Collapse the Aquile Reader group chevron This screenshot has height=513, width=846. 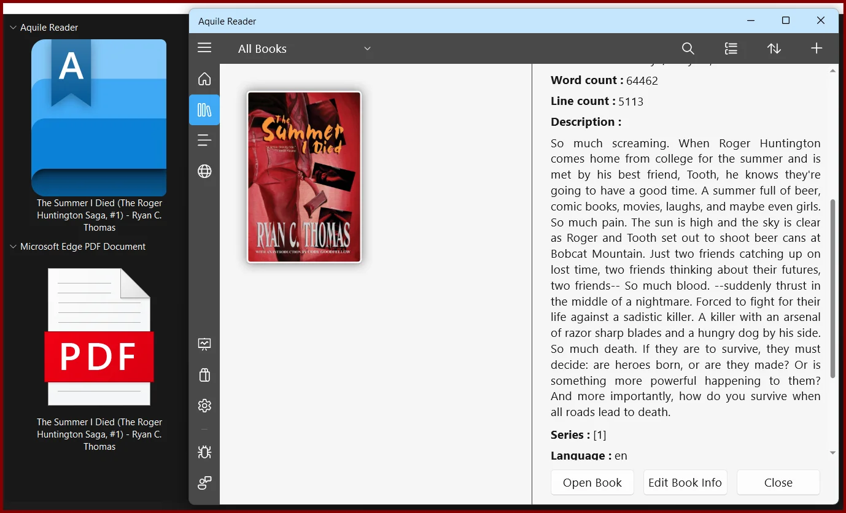pos(13,28)
